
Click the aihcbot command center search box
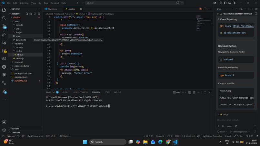(134, 3)
